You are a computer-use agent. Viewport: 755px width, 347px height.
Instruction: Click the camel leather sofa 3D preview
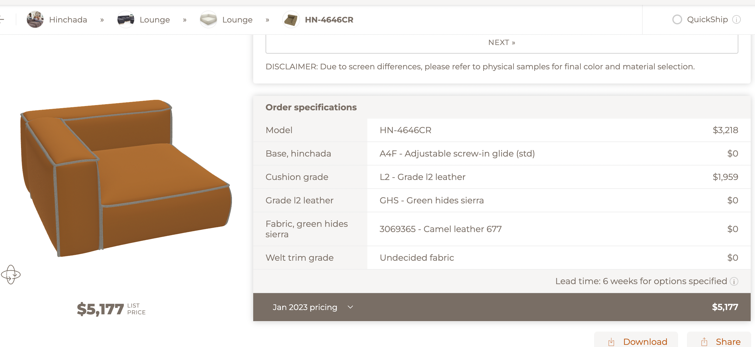click(x=126, y=178)
